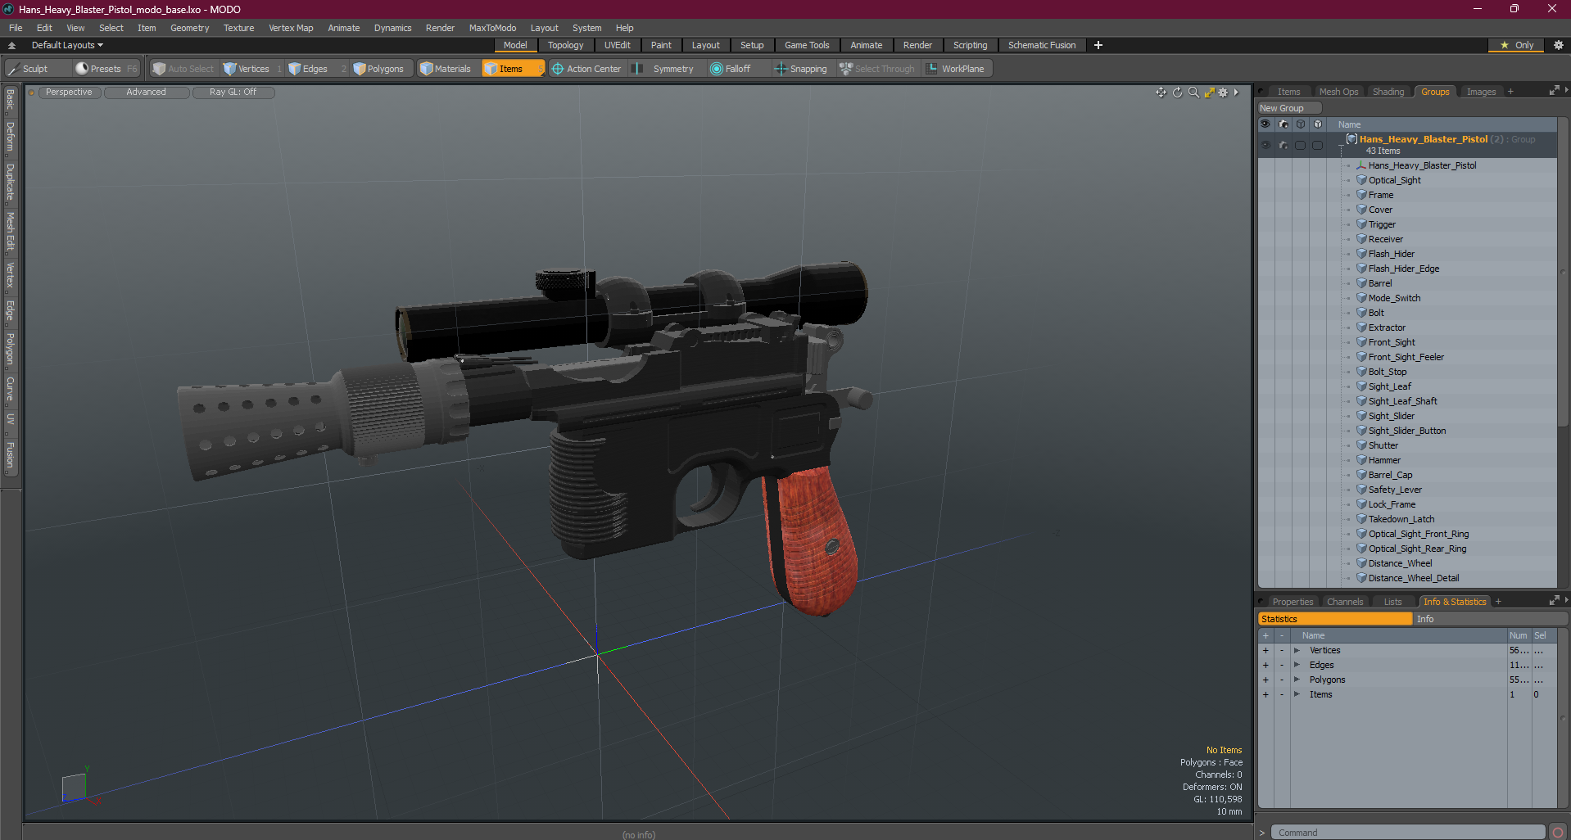Click the Statistics sub-tab button
Image resolution: width=1571 pixels, height=840 pixels.
(x=1335, y=619)
